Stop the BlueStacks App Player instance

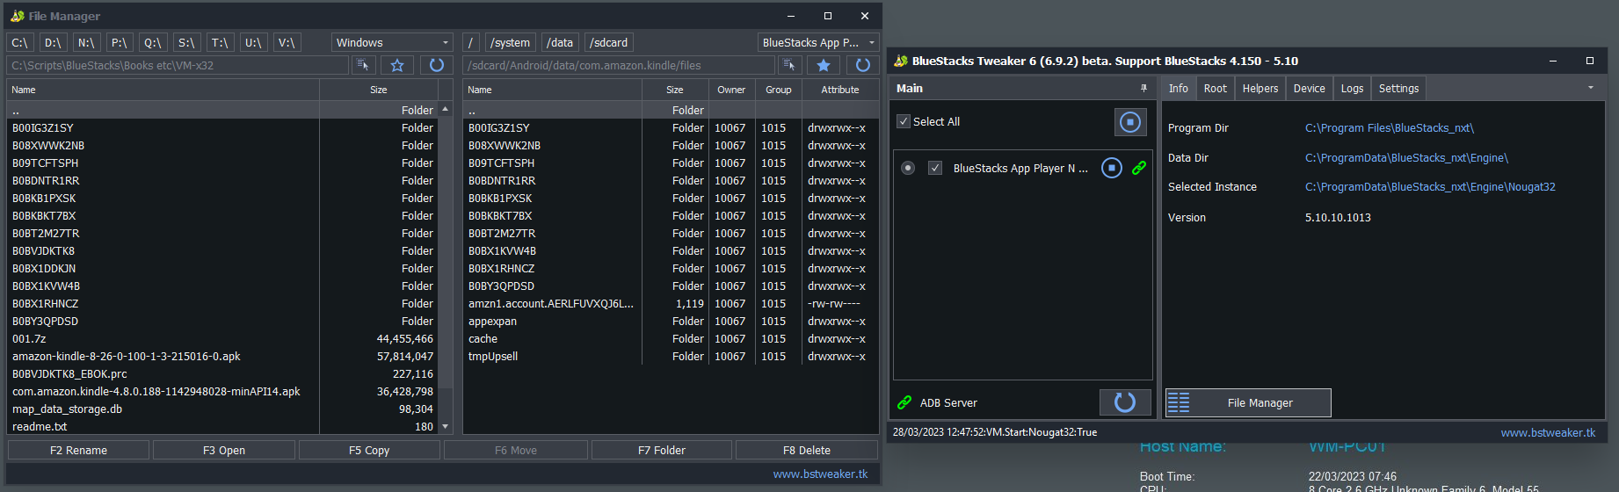[1112, 168]
